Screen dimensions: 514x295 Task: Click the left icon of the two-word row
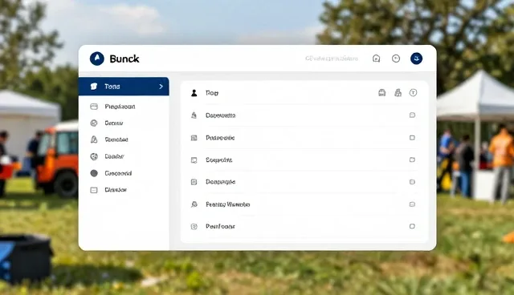click(194, 204)
